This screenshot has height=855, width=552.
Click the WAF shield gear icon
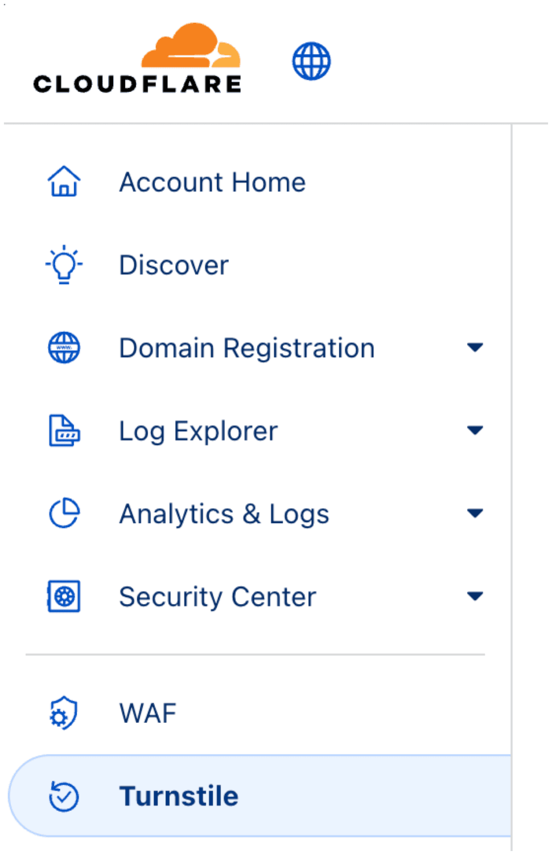[64, 712]
